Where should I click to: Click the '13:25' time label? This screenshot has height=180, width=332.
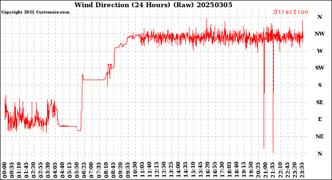[x=171, y=170]
